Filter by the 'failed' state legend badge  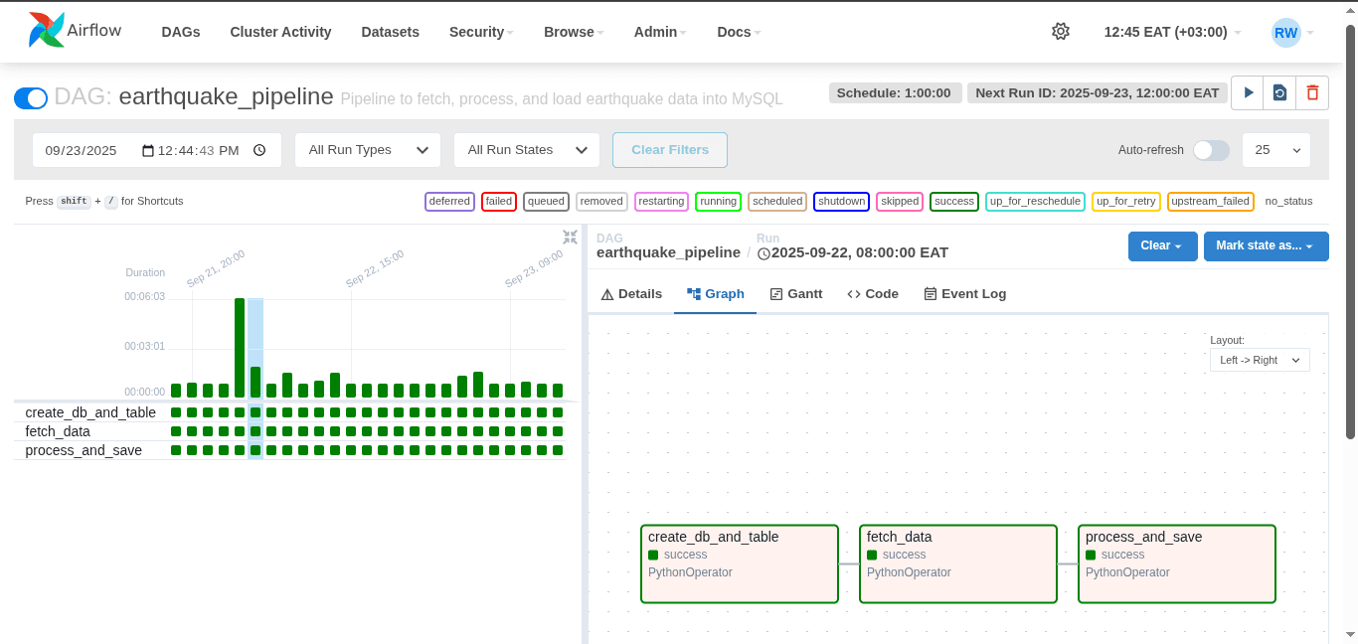click(499, 201)
